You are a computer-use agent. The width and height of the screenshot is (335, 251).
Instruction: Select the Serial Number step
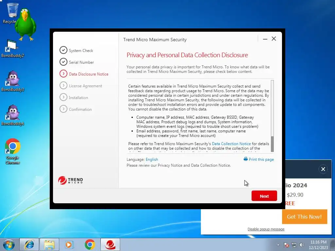coord(77,62)
